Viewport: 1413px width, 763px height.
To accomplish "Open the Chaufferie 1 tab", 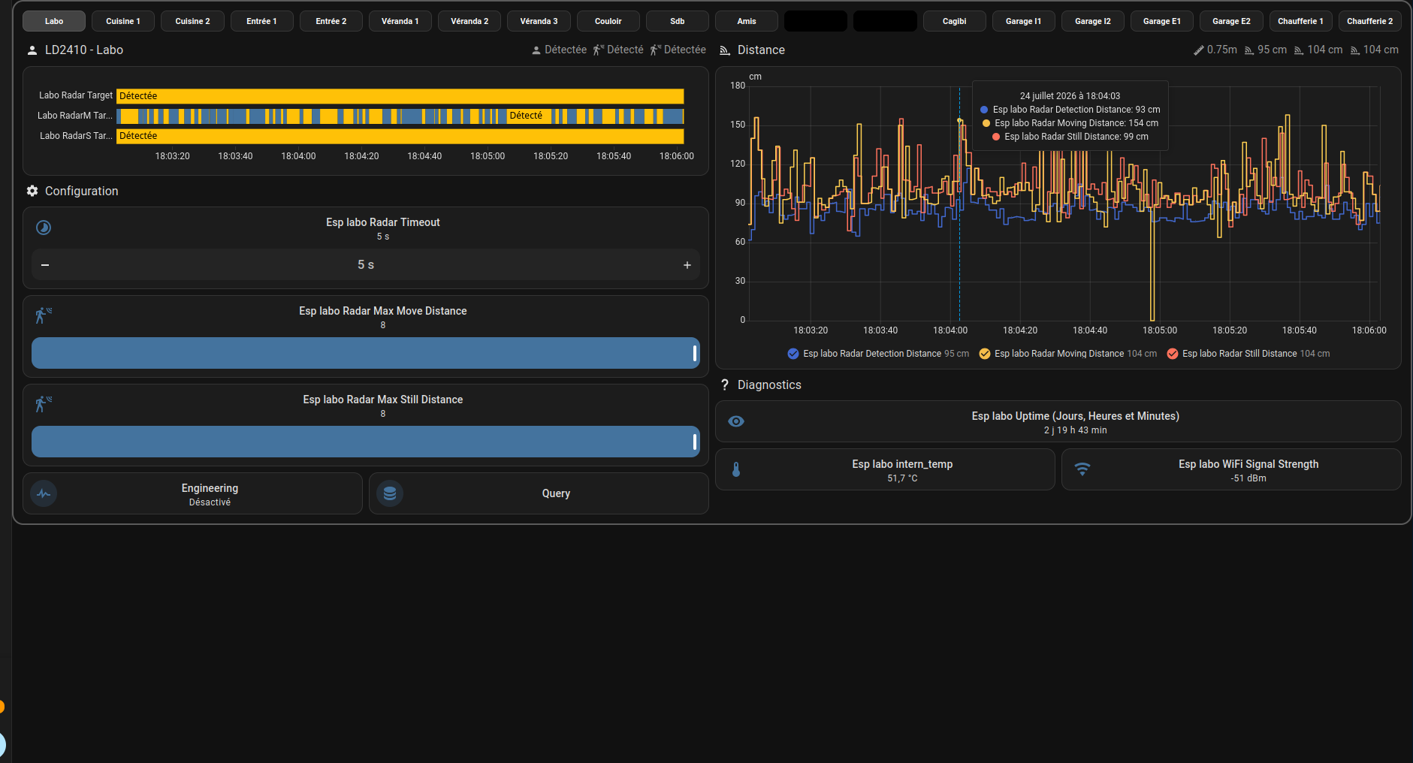I will point(1301,21).
